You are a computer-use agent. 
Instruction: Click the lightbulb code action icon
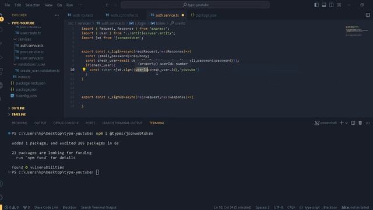coord(84,69)
